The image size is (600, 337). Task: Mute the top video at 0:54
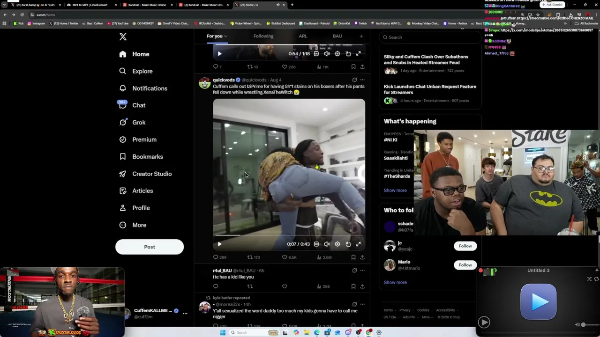(327, 54)
